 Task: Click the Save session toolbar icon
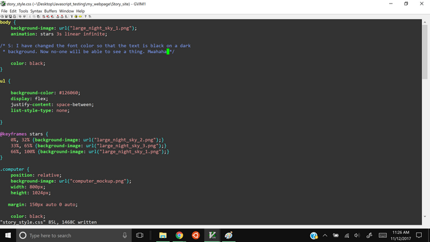point(62,16)
